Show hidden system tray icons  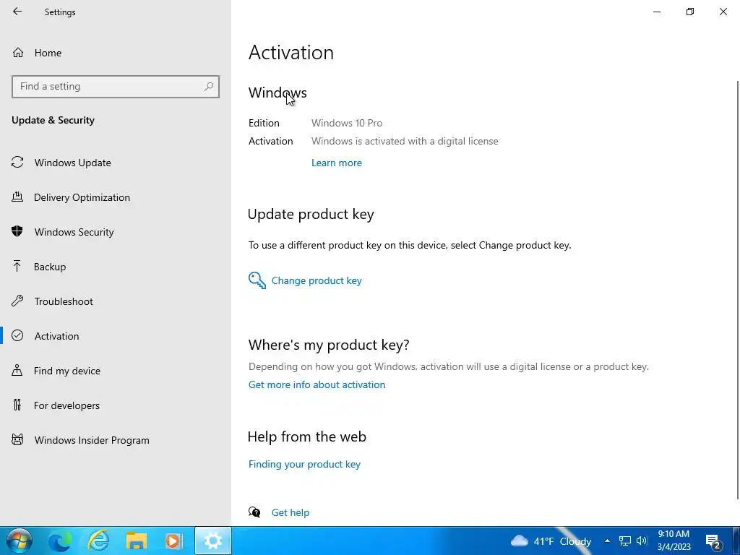pyautogui.click(x=607, y=541)
